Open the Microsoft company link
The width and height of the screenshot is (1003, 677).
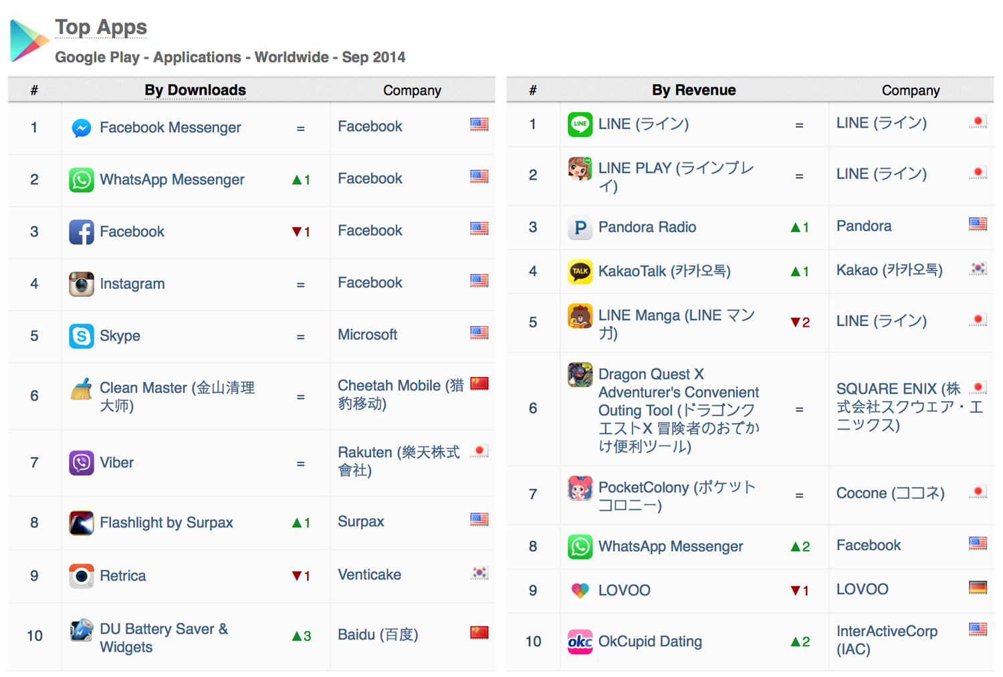368,335
